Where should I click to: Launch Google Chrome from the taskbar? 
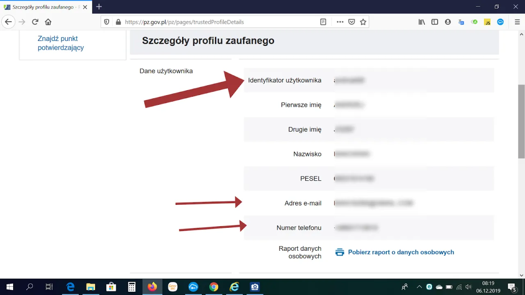(x=214, y=287)
